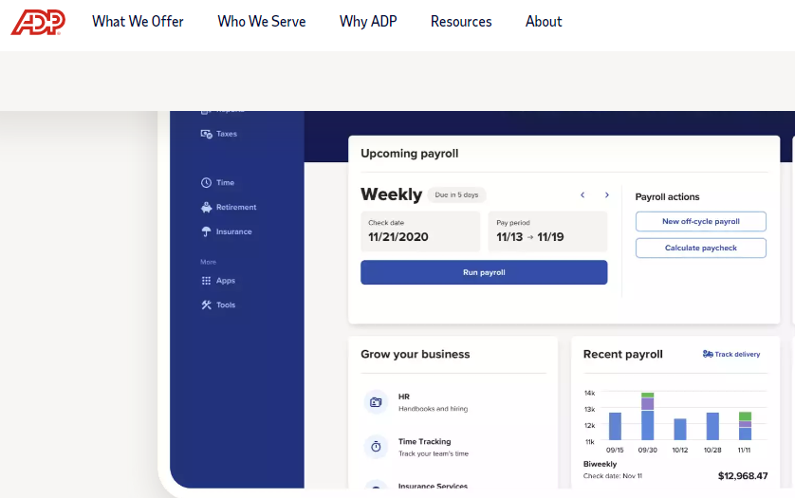The image size is (795, 498).
Task: Open the Time Tracking item
Action: tap(434, 448)
